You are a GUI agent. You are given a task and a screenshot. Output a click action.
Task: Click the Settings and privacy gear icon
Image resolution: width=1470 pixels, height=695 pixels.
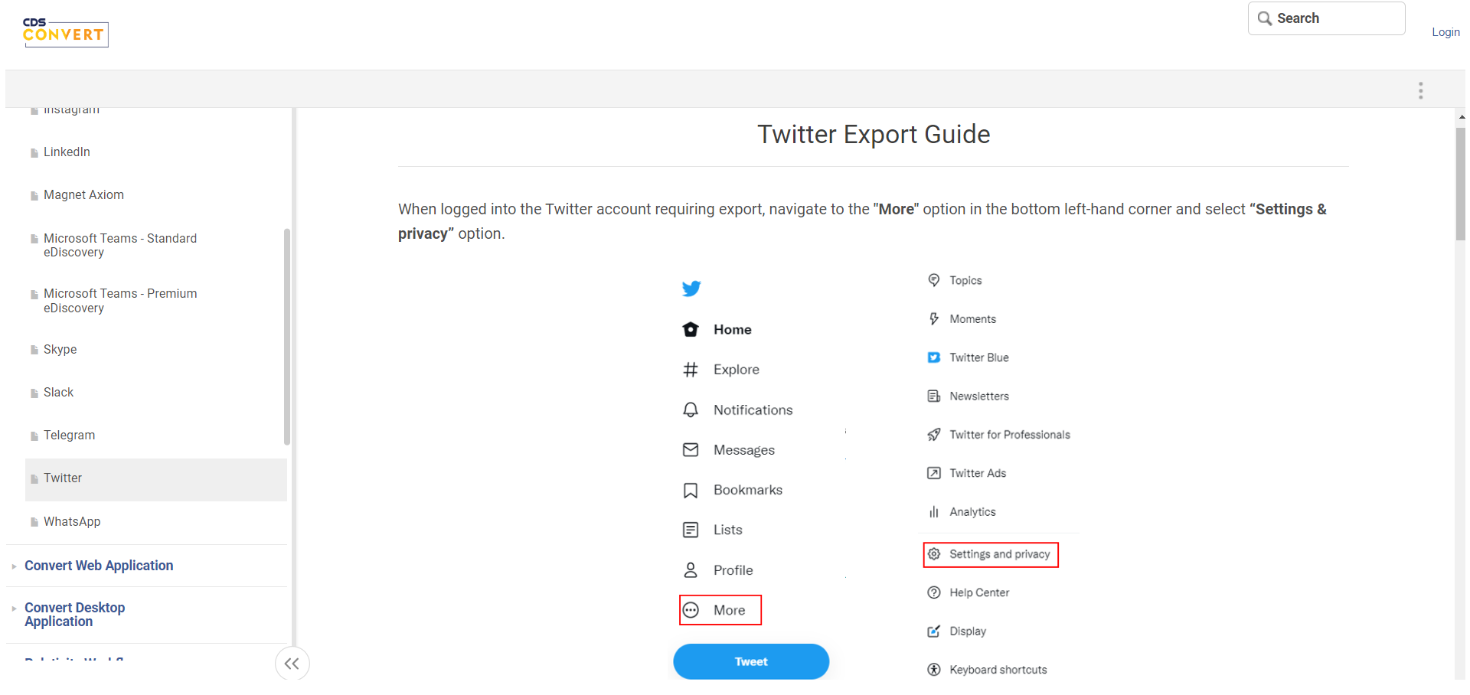tap(934, 554)
